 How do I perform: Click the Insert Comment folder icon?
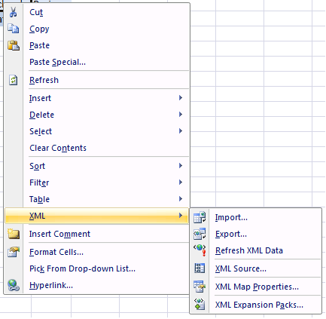pyautogui.click(x=14, y=234)
